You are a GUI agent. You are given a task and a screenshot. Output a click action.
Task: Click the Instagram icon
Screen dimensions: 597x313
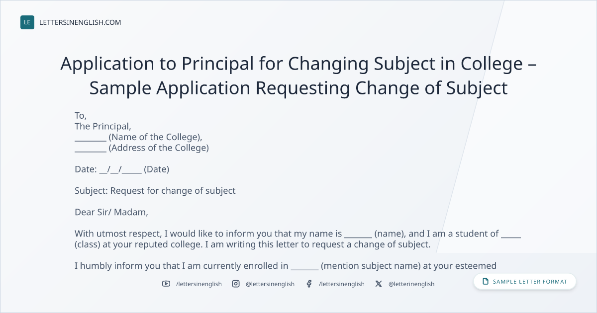(x=236, y=284)
